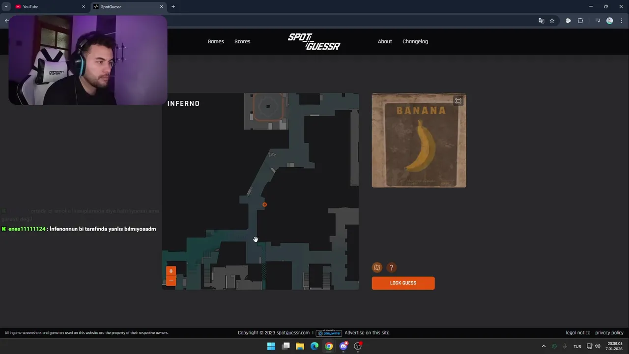Viewport: 629px width, 354px height.
Task: Click the LOCK GUESS button
Action: [x=403, y=283]
